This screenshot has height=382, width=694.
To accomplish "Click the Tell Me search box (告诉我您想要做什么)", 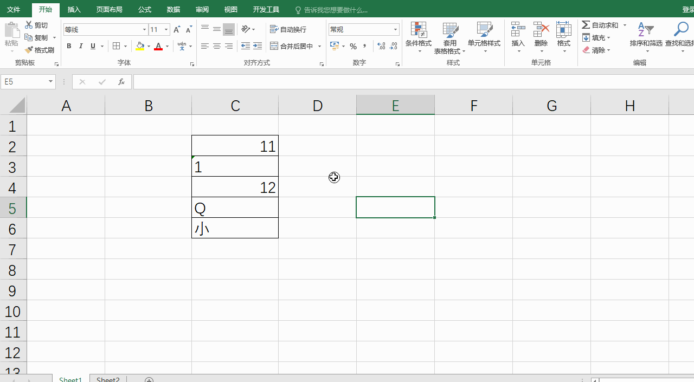I will 335,10.
